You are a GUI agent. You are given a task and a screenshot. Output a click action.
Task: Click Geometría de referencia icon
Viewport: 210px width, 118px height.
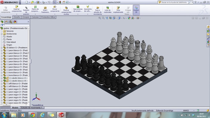[x=88, y=7]
